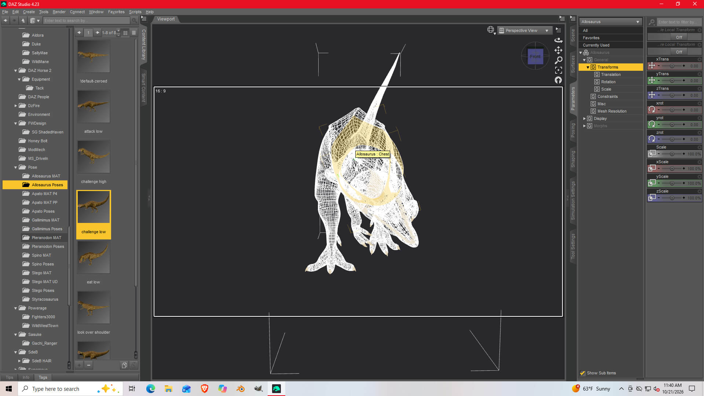Click the viewport zoom magnifier icon

tap(558, 60)
